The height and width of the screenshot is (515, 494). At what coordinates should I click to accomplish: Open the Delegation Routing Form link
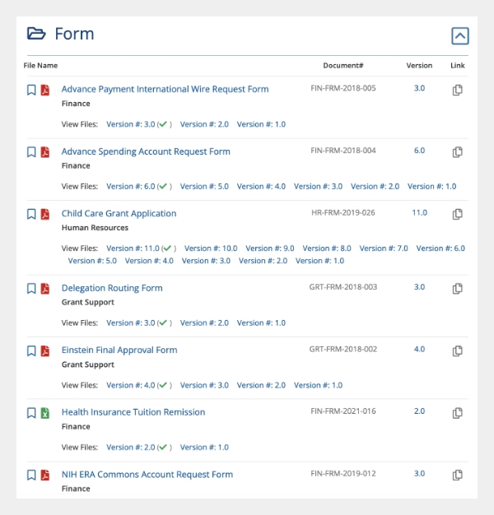coord(112,288)
